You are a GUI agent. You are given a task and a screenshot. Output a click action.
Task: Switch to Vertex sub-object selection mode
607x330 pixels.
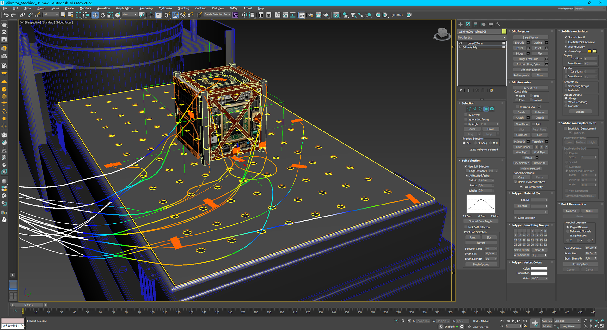tap(469, 109)
